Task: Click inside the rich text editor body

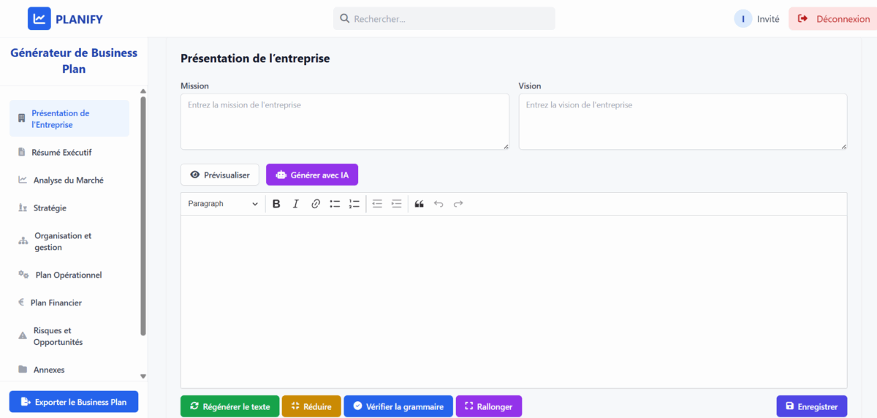Action: [514, 301]
